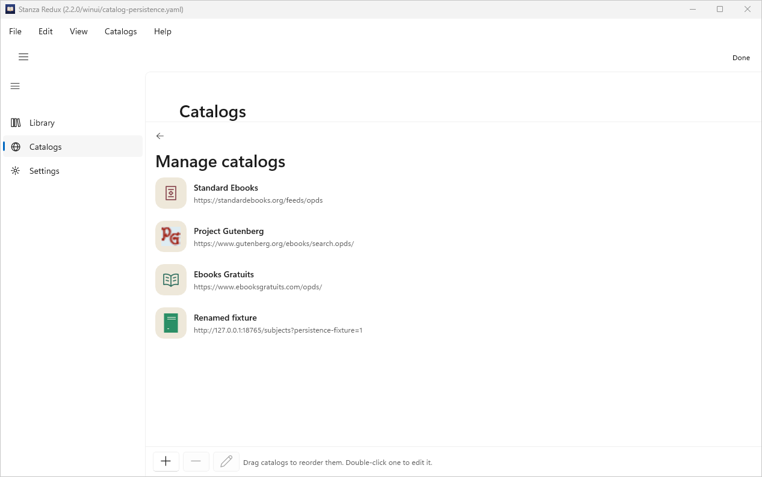The image size is (762, 477).
Task: Click the Catalogs globe icon
Action: point(16,147)
